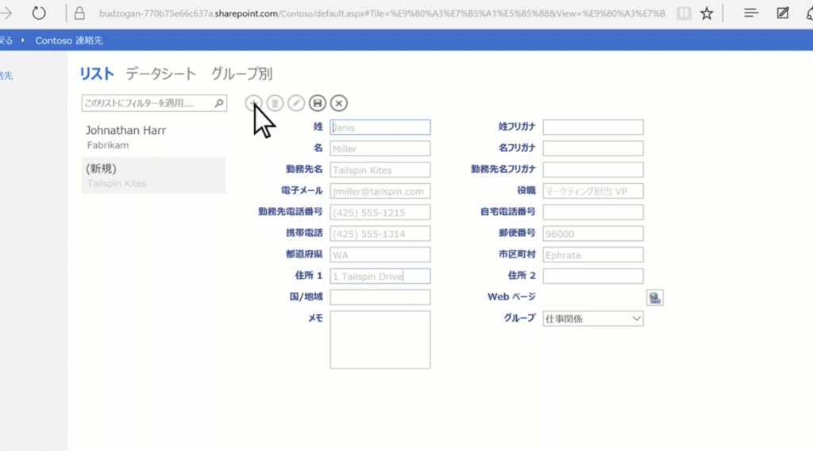This screenshot has height=451, width=813.
Task: Open the browser Hub icon
Action: (x=751, y=13)
